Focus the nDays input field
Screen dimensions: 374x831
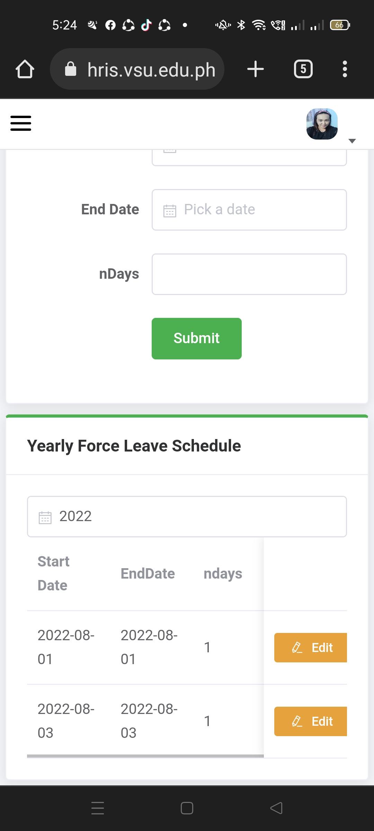point(249,274)
